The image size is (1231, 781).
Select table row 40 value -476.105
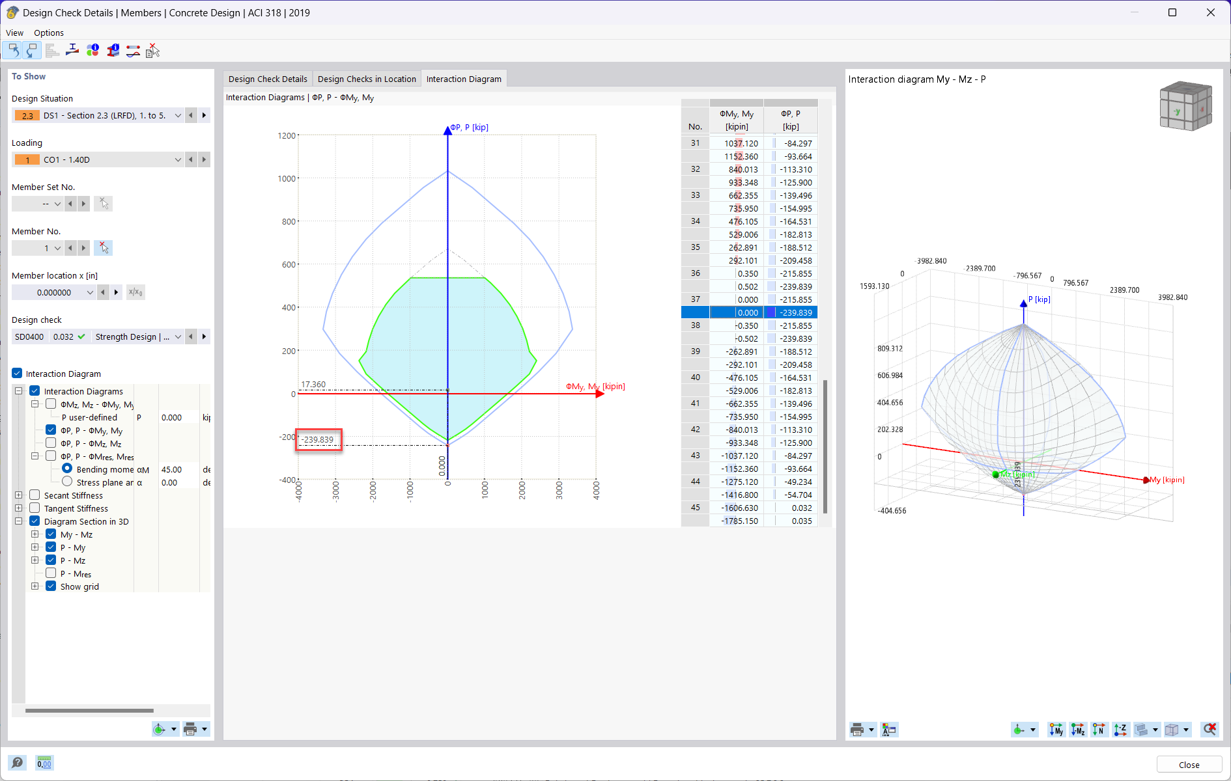[737, 377]
